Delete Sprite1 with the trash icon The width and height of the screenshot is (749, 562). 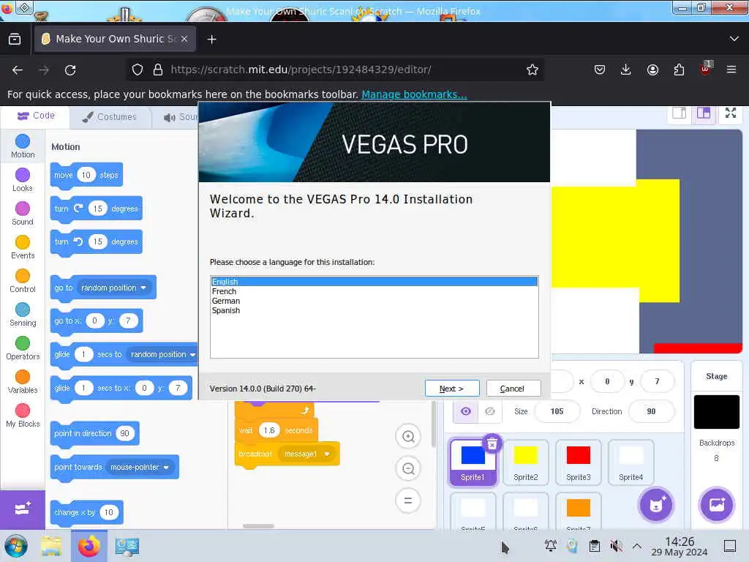tap(492, 444)
